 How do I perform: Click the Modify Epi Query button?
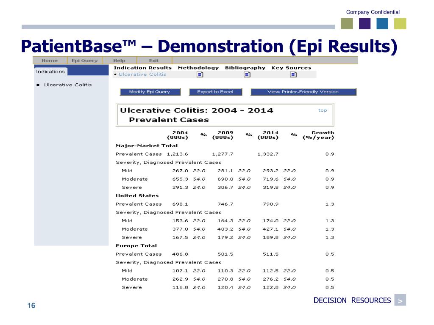150,92
